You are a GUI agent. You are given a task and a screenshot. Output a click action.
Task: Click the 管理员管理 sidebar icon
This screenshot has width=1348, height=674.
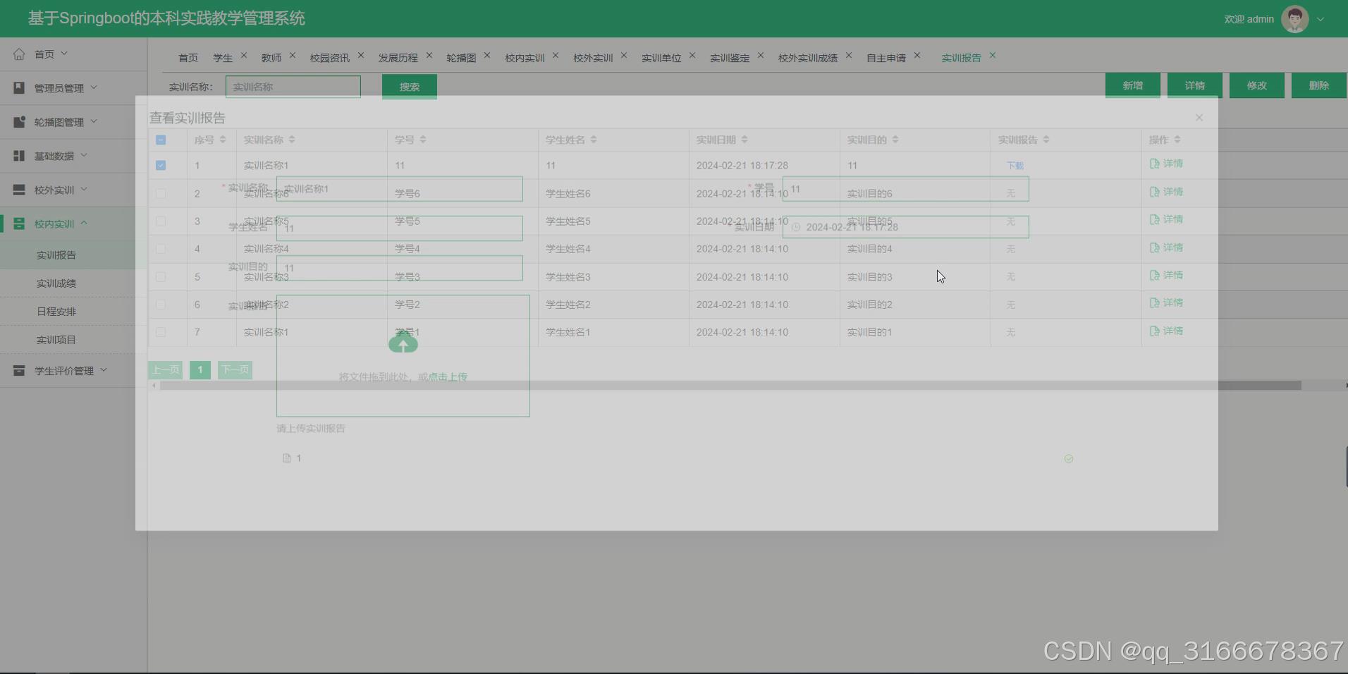tap(19, 87)
